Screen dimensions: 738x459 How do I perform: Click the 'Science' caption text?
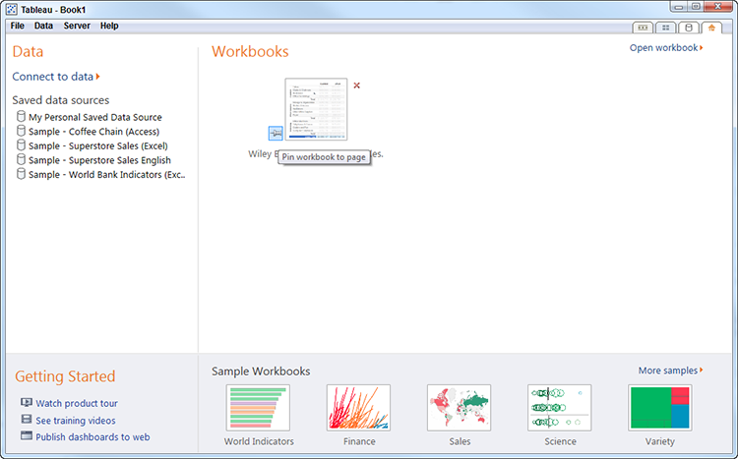click(560, 441)
